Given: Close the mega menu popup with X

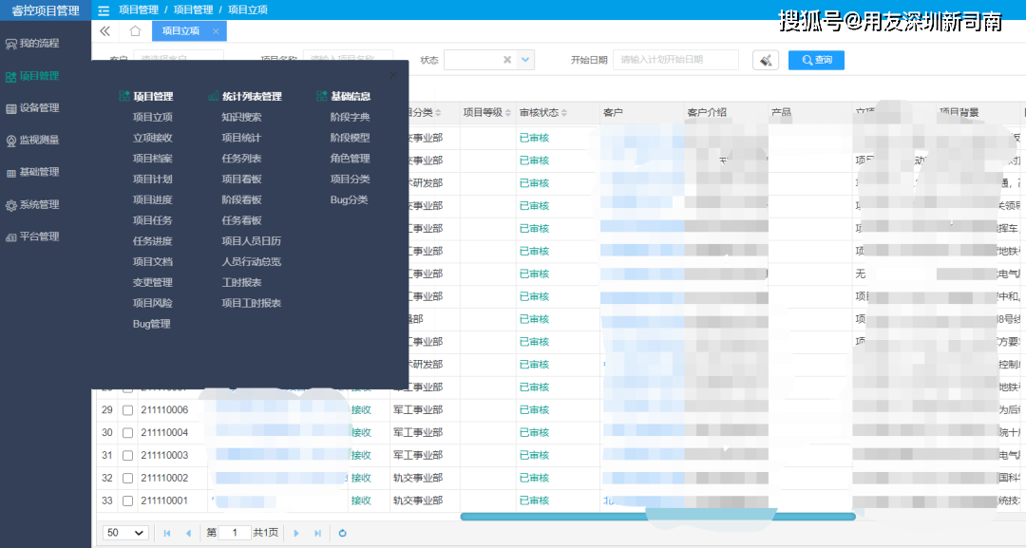Looking at the screenshot, I should [x=394, y=74].
